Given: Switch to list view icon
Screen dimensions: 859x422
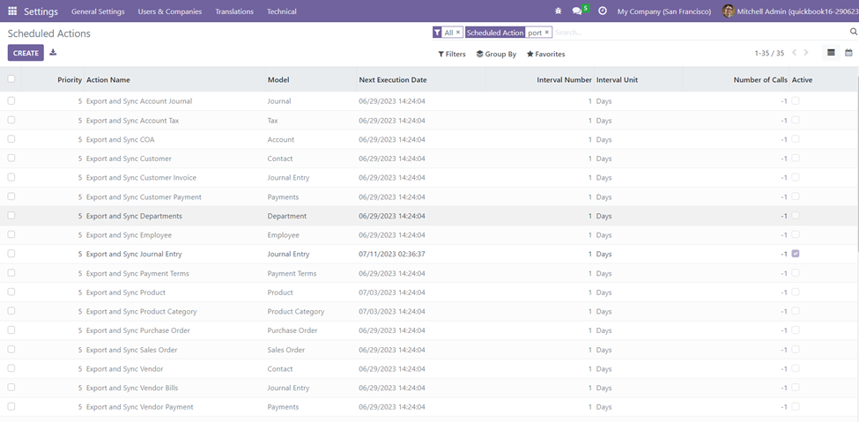Looking at the screenshot, I should coord(831,53).
